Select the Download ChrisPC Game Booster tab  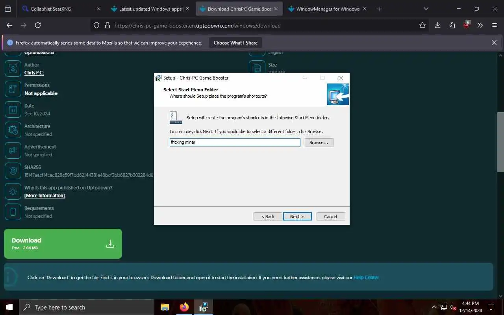pos(240,9)
